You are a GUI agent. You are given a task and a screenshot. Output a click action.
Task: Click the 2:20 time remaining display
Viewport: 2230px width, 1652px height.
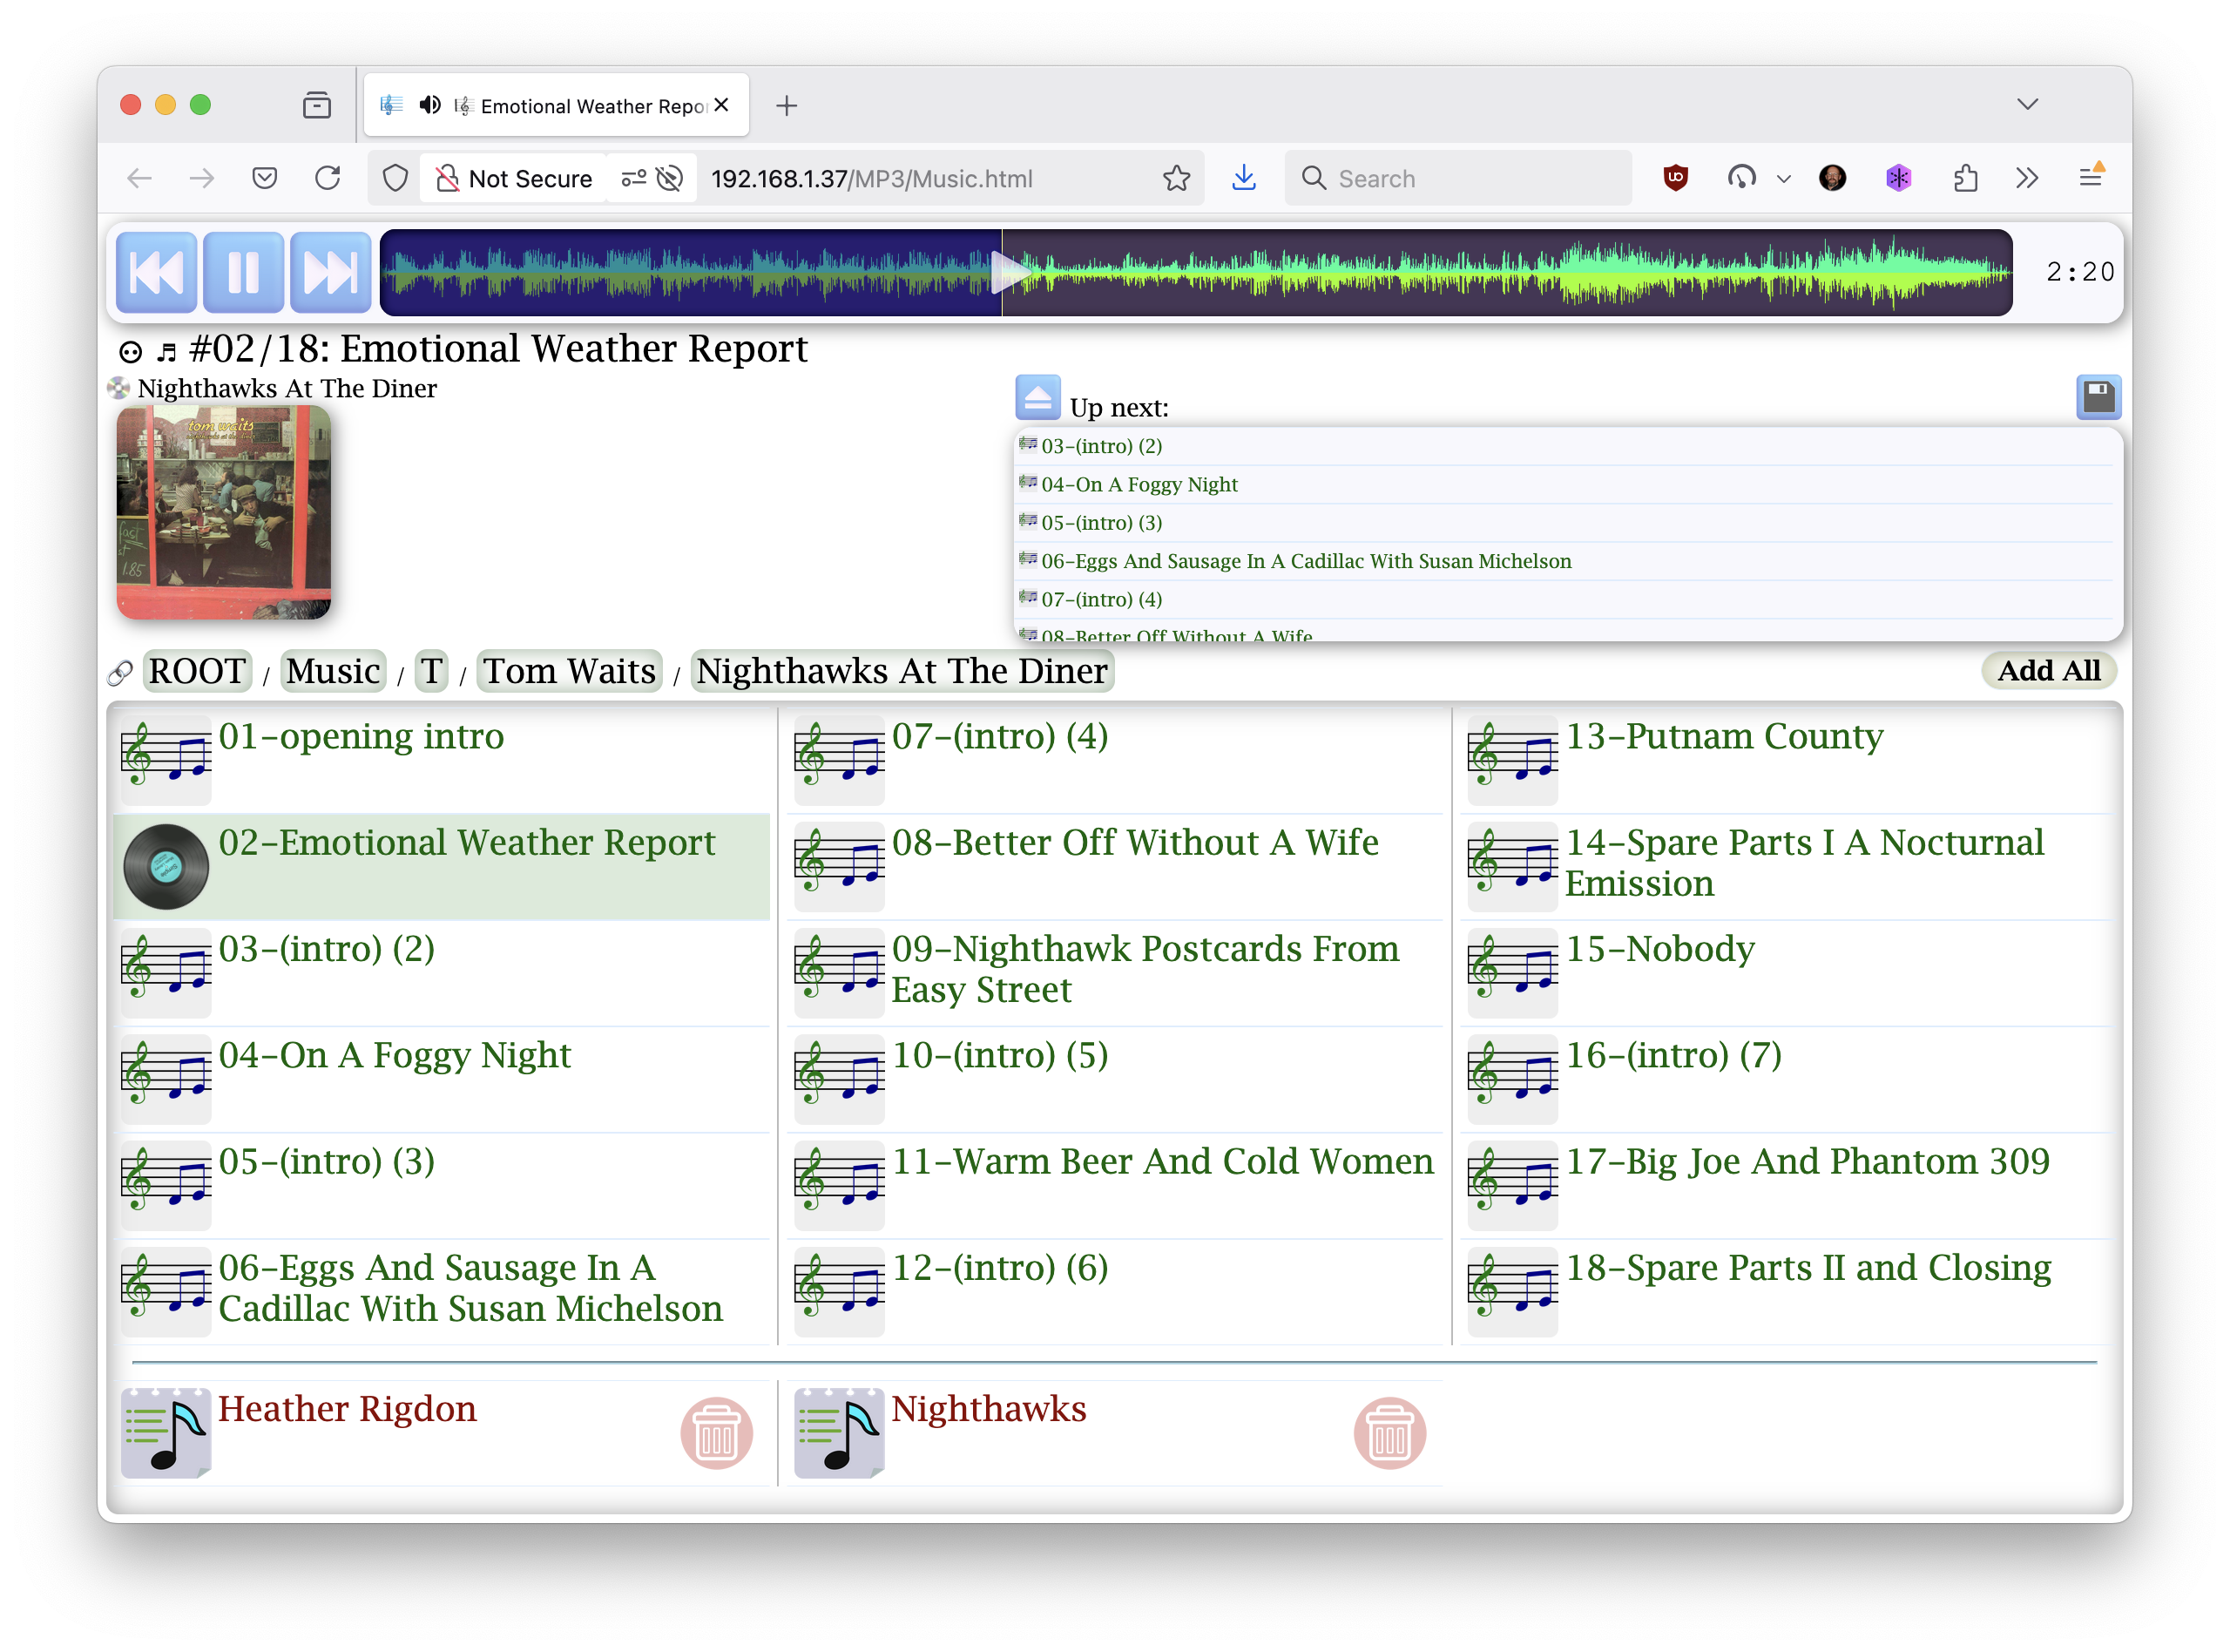click(2079, 272)
